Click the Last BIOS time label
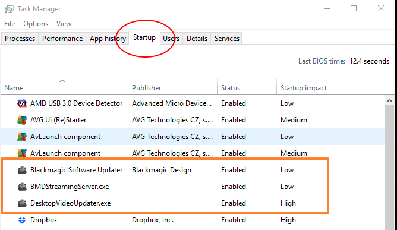 tap(322, 61)
